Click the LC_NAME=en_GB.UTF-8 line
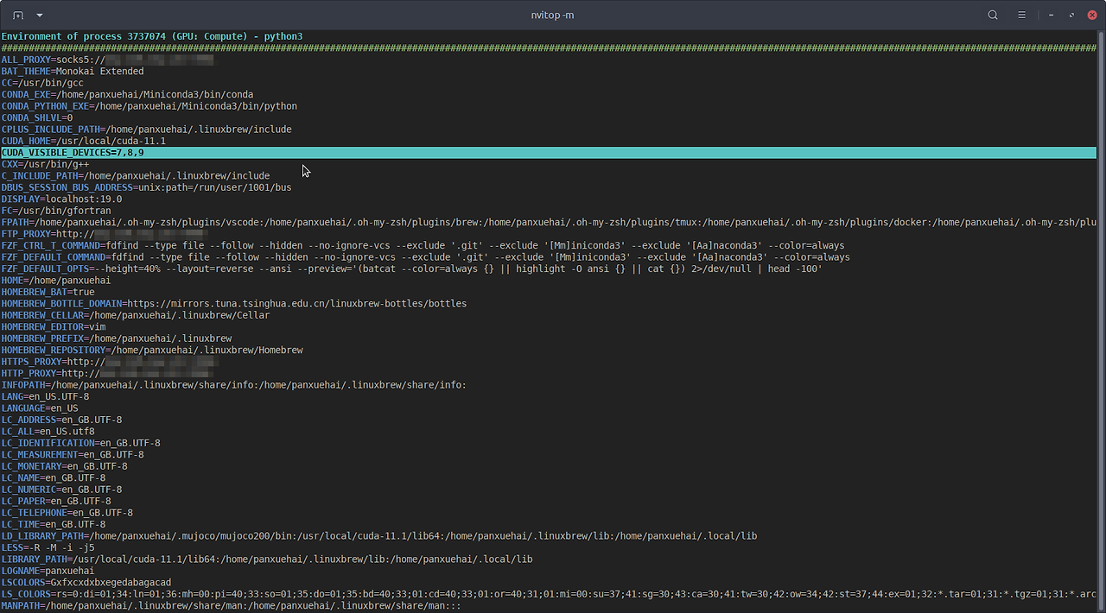The image size is (1106, 613). [54, 477]
